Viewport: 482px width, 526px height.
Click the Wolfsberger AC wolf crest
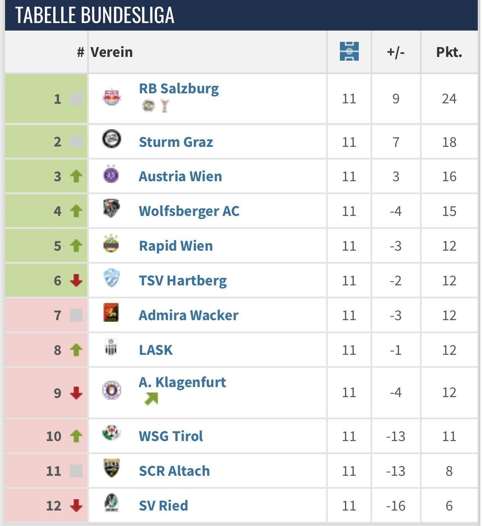point(111,208)
